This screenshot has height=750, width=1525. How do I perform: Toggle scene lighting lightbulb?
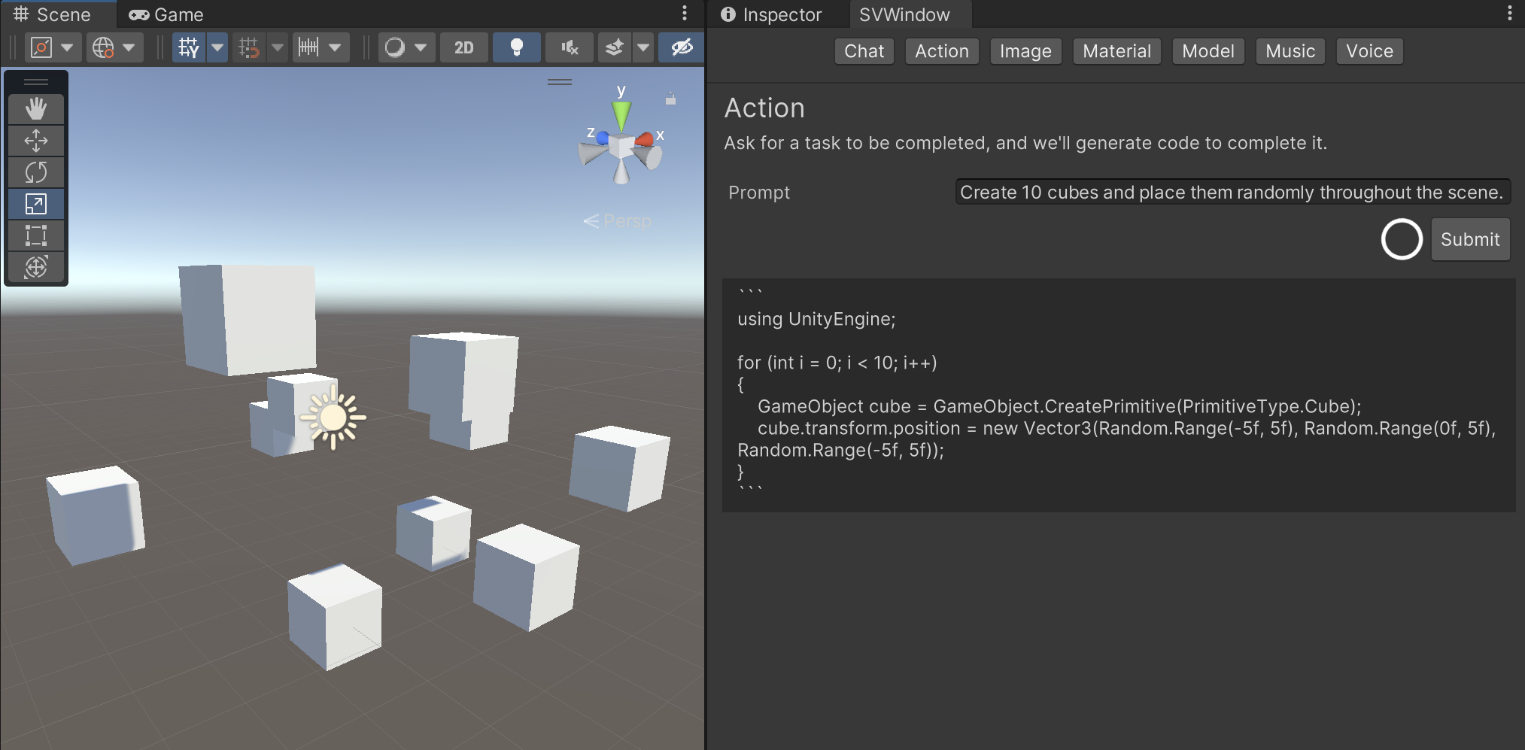coord(516,48)
